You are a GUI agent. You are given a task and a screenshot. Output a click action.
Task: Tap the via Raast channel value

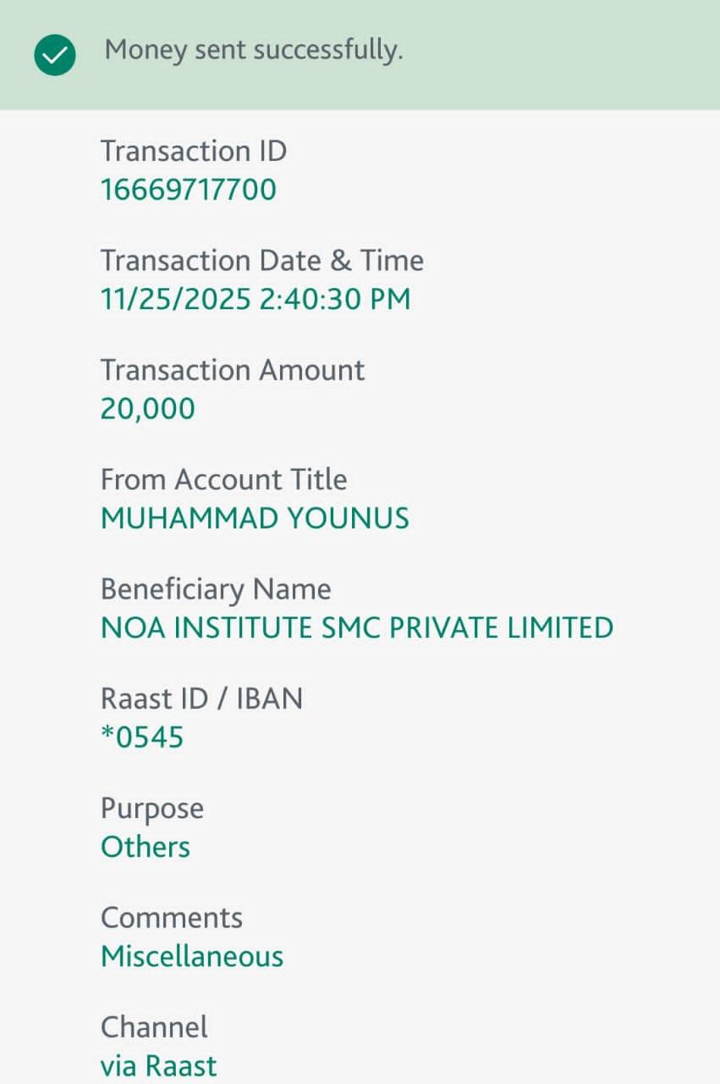point(159,1065)
